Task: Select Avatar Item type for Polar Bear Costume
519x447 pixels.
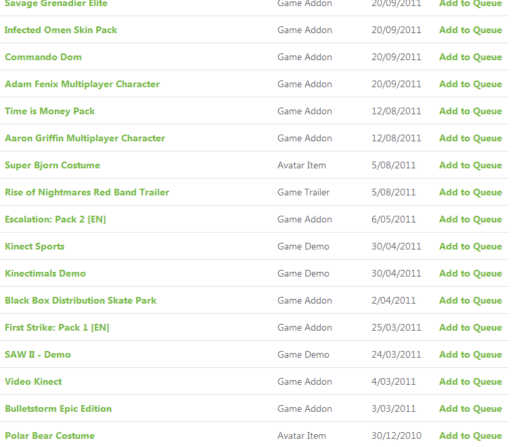Action: [x=302, y=436]
